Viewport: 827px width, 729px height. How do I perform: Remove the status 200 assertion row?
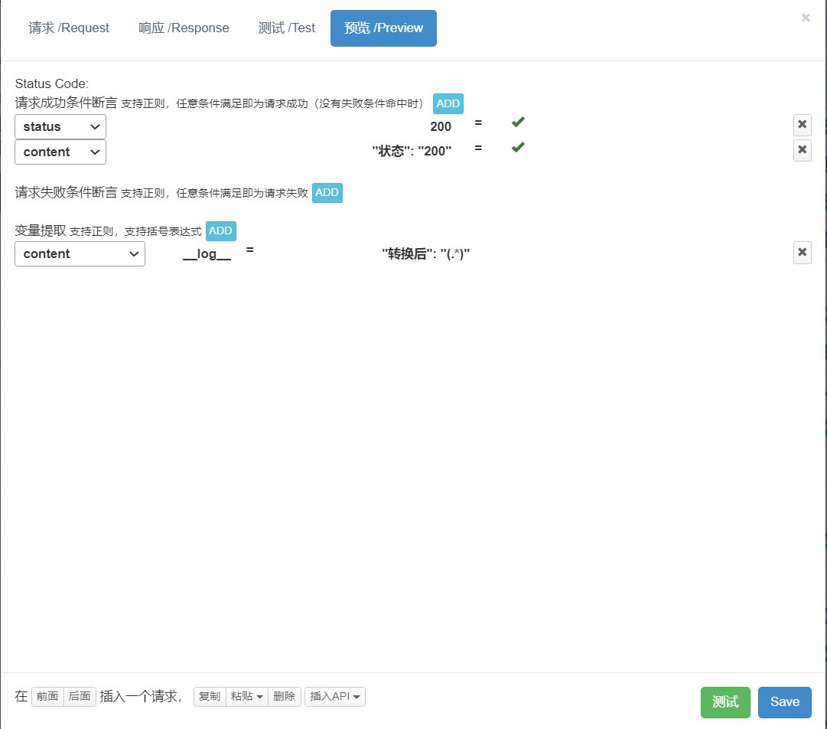point(802,125)
